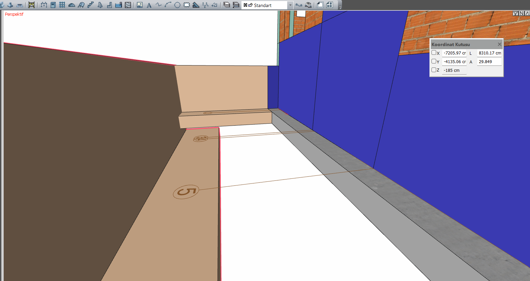Viewport: 530px width, 281px height.
Task: Click the dome tool icon
Action: (71, 5)
